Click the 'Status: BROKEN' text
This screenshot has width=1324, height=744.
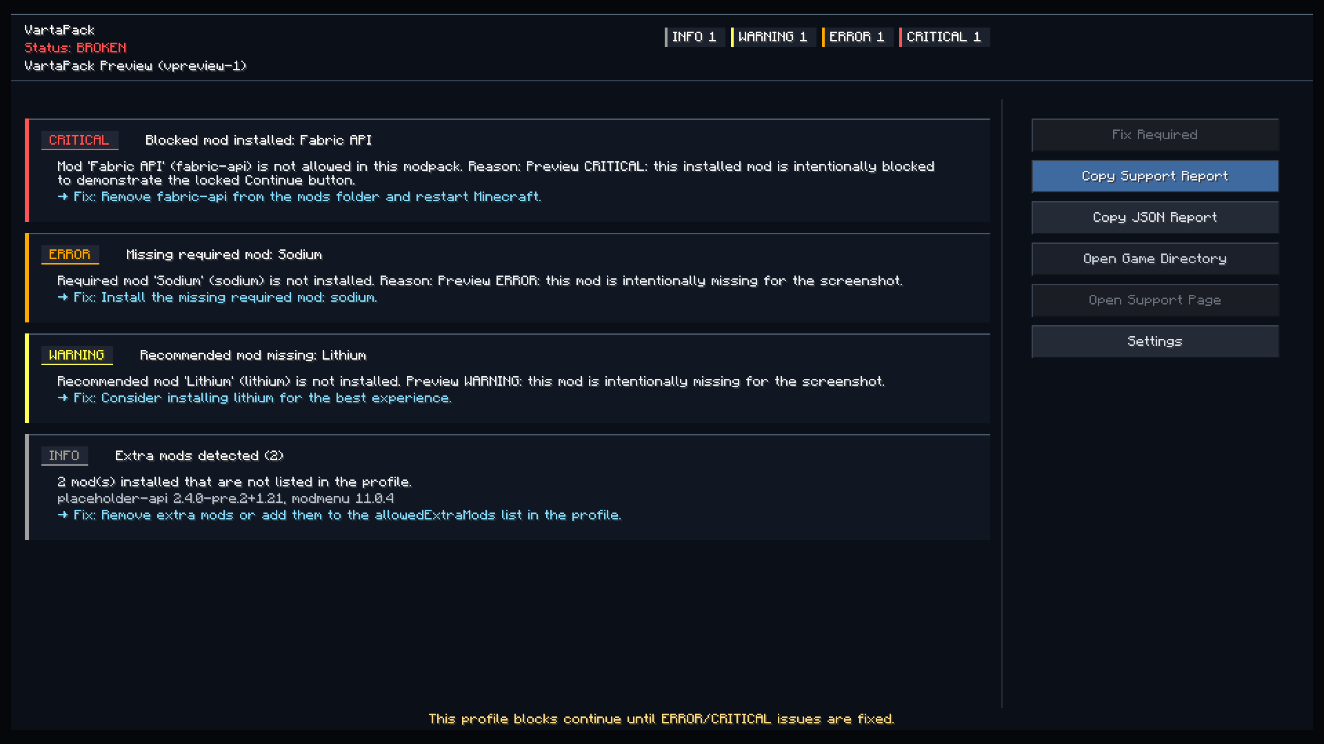pos(75,48)
